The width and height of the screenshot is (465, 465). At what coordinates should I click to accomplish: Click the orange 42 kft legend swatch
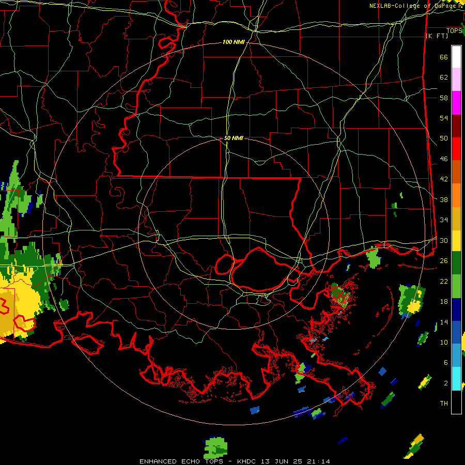(x=456, y=195)
